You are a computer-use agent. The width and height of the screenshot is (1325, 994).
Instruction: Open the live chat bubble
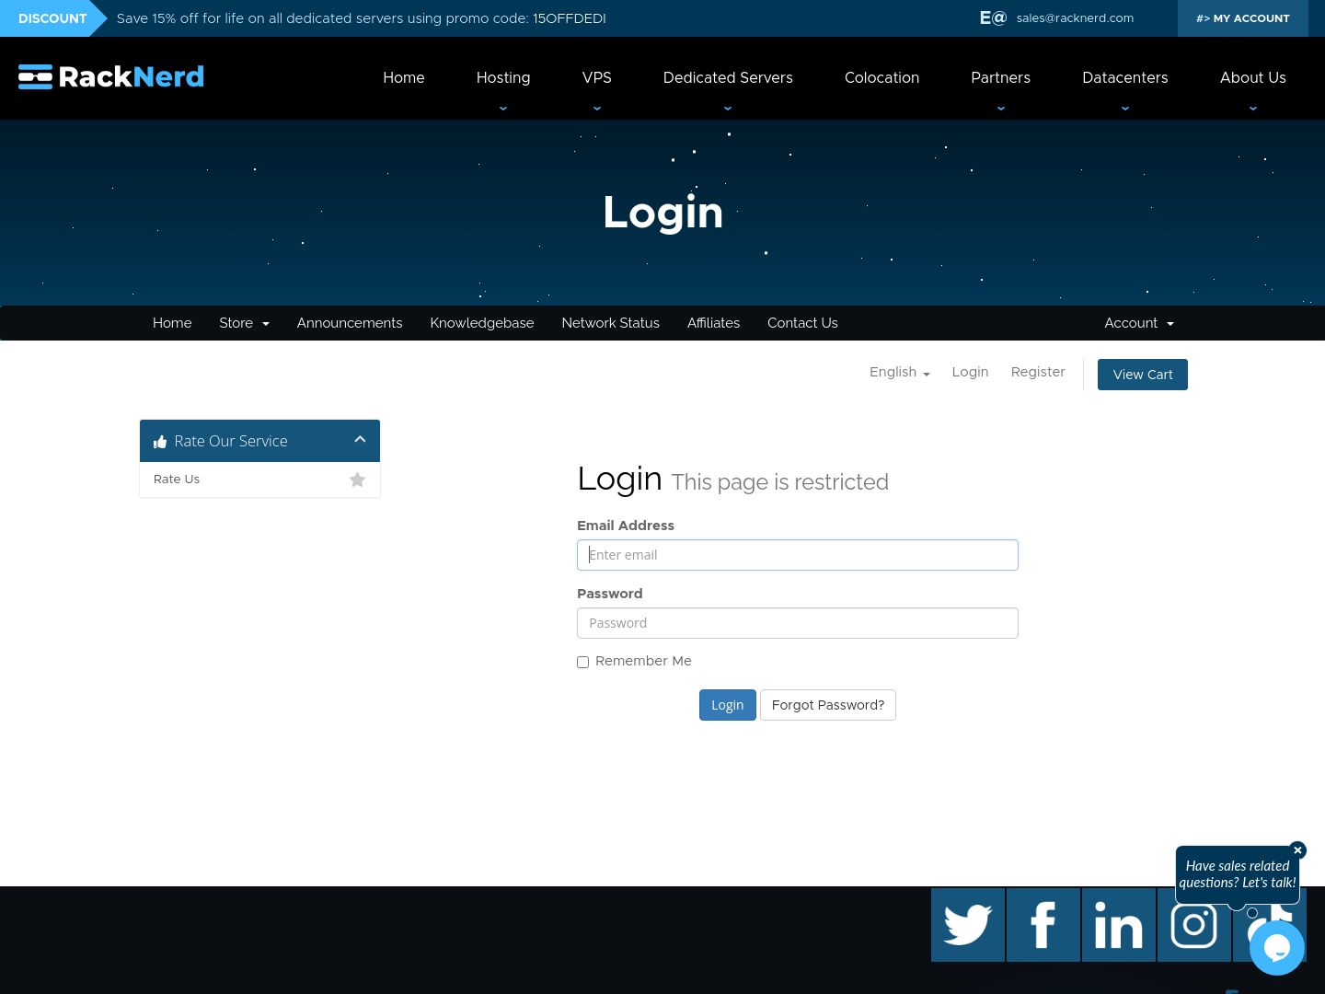1277,948
